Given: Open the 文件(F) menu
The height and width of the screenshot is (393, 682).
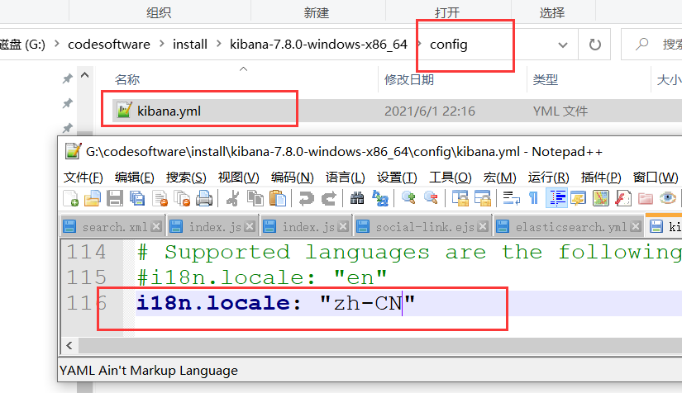Looking at the screenshot, I should pyautogui.click(x=83, y=178).
